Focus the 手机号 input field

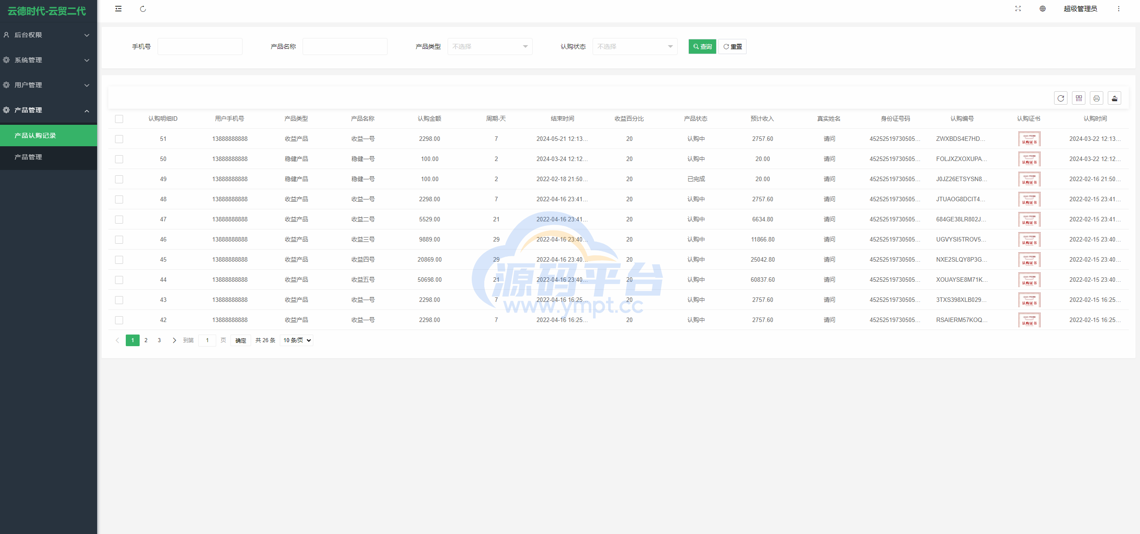tap(200, 47)
